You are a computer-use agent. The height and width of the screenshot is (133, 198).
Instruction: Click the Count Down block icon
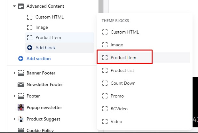click(105, 83)
